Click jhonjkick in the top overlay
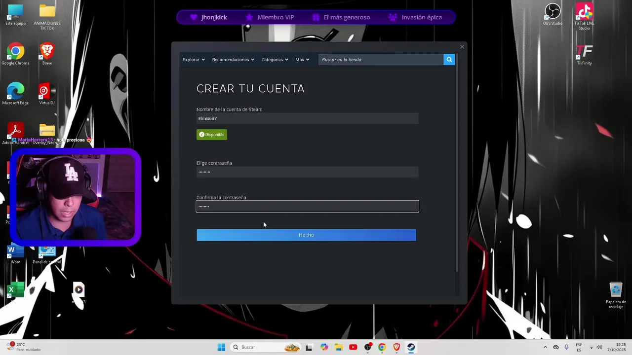 pos(209,17)
